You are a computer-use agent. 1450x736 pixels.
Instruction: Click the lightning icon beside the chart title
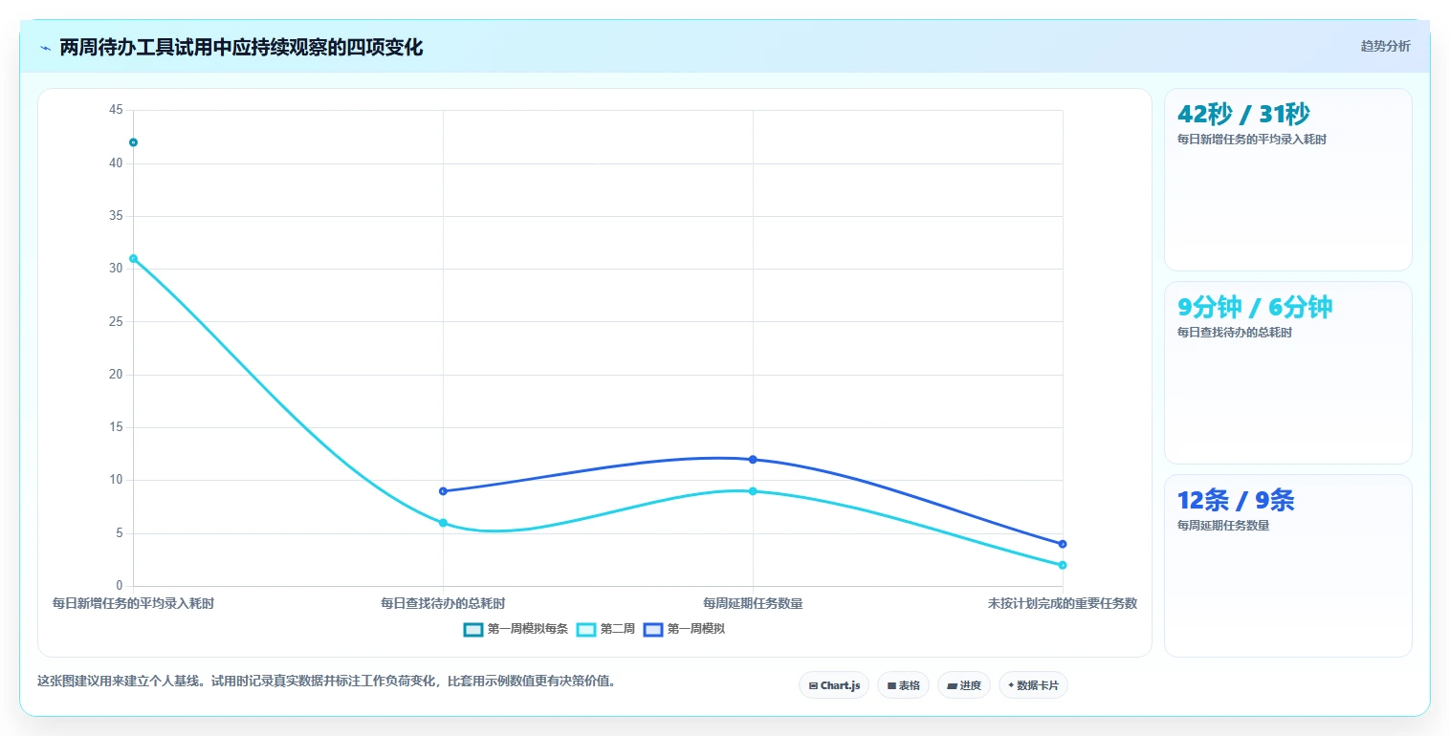click(46, 48)
